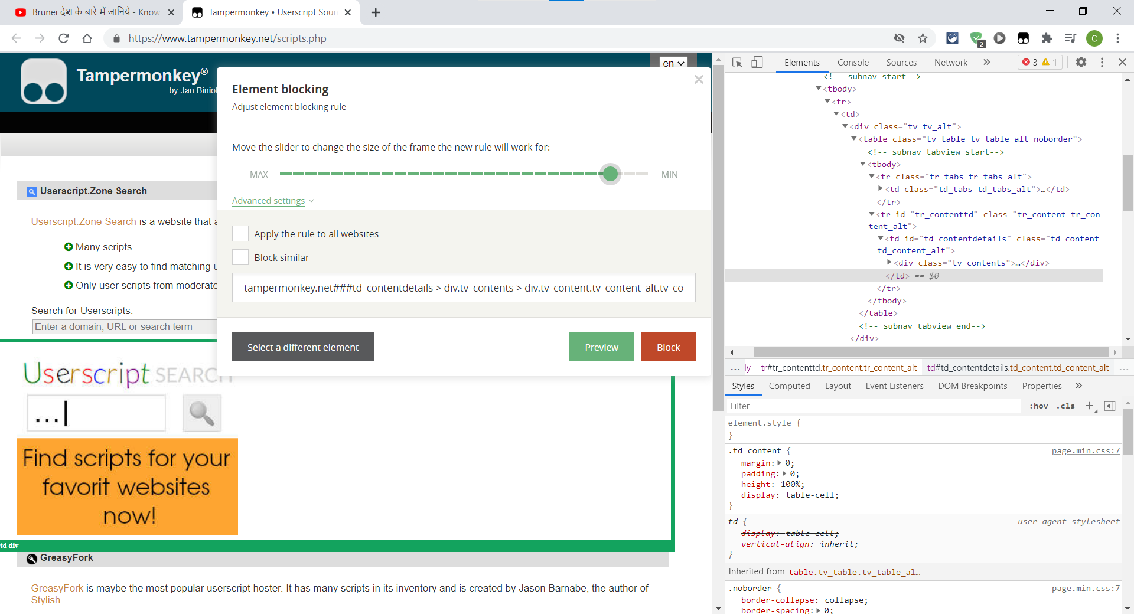
Task: Click the Block button in the dialog
Action: [x=668, y=347]
